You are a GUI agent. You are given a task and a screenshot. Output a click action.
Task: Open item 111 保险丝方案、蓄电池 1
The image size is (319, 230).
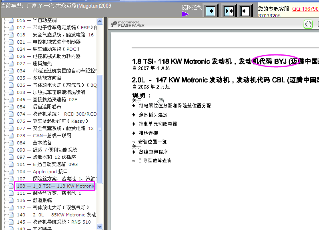click(x=49, y=193)
